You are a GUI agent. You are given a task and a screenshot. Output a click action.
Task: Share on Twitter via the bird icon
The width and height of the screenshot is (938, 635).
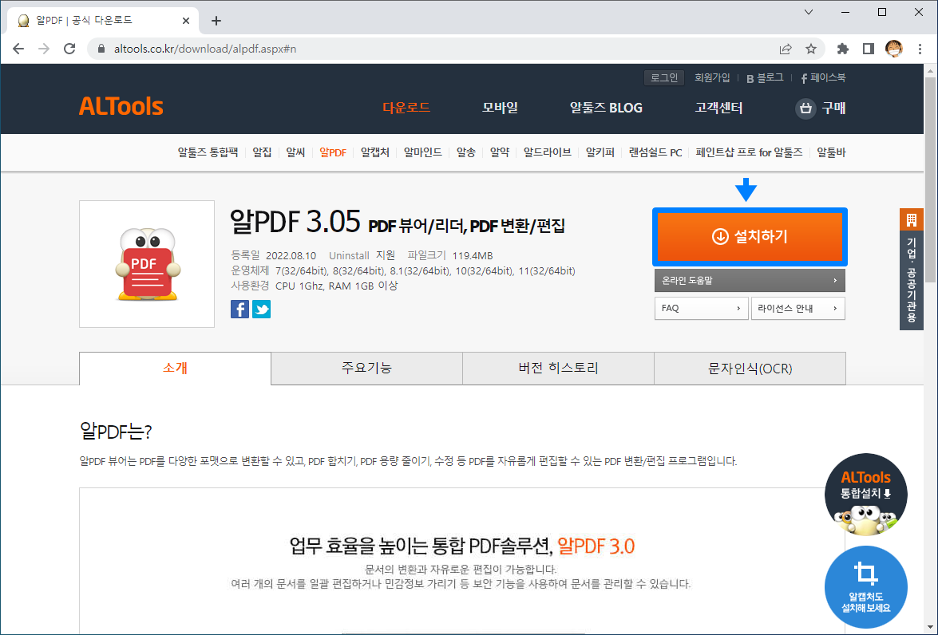pos(261,310)
